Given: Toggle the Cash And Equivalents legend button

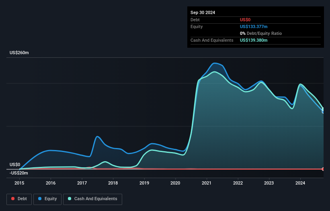Looking at the screenshot, I should pyautogui.click(x=92, y=199).
